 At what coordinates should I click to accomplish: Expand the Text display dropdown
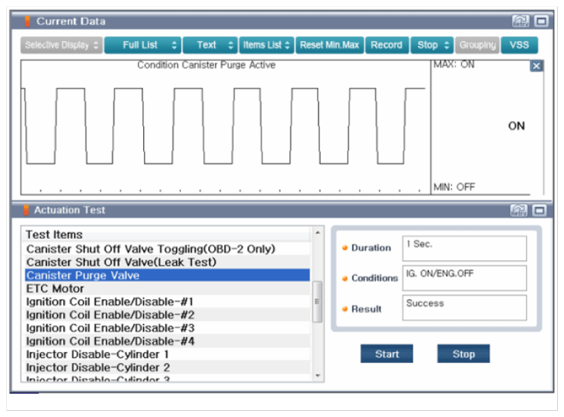pos(210,45)
